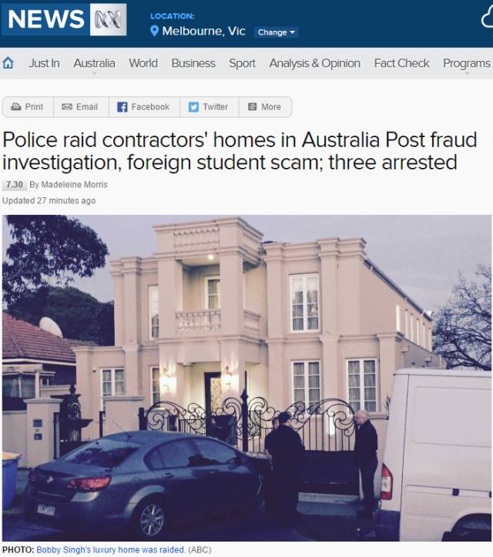The image size is (493, 557).
Task: Click the Print share button
Action: click(x=28, y=106)
